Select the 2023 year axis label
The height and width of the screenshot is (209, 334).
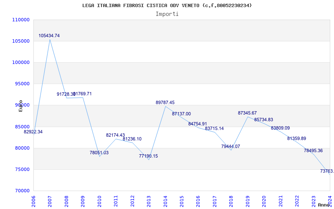pos(314,201)
